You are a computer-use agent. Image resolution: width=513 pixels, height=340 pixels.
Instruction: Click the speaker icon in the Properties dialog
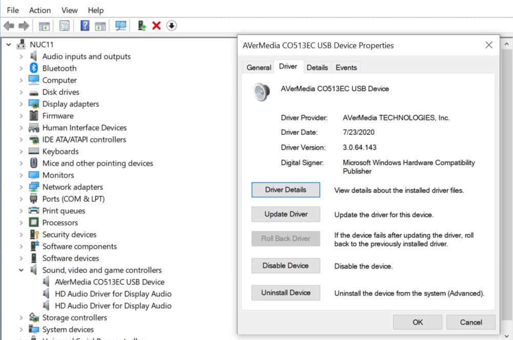coord(262,92)
